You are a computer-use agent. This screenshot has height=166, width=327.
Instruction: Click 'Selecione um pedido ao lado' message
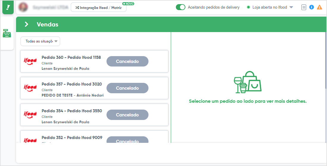[248, 101]
